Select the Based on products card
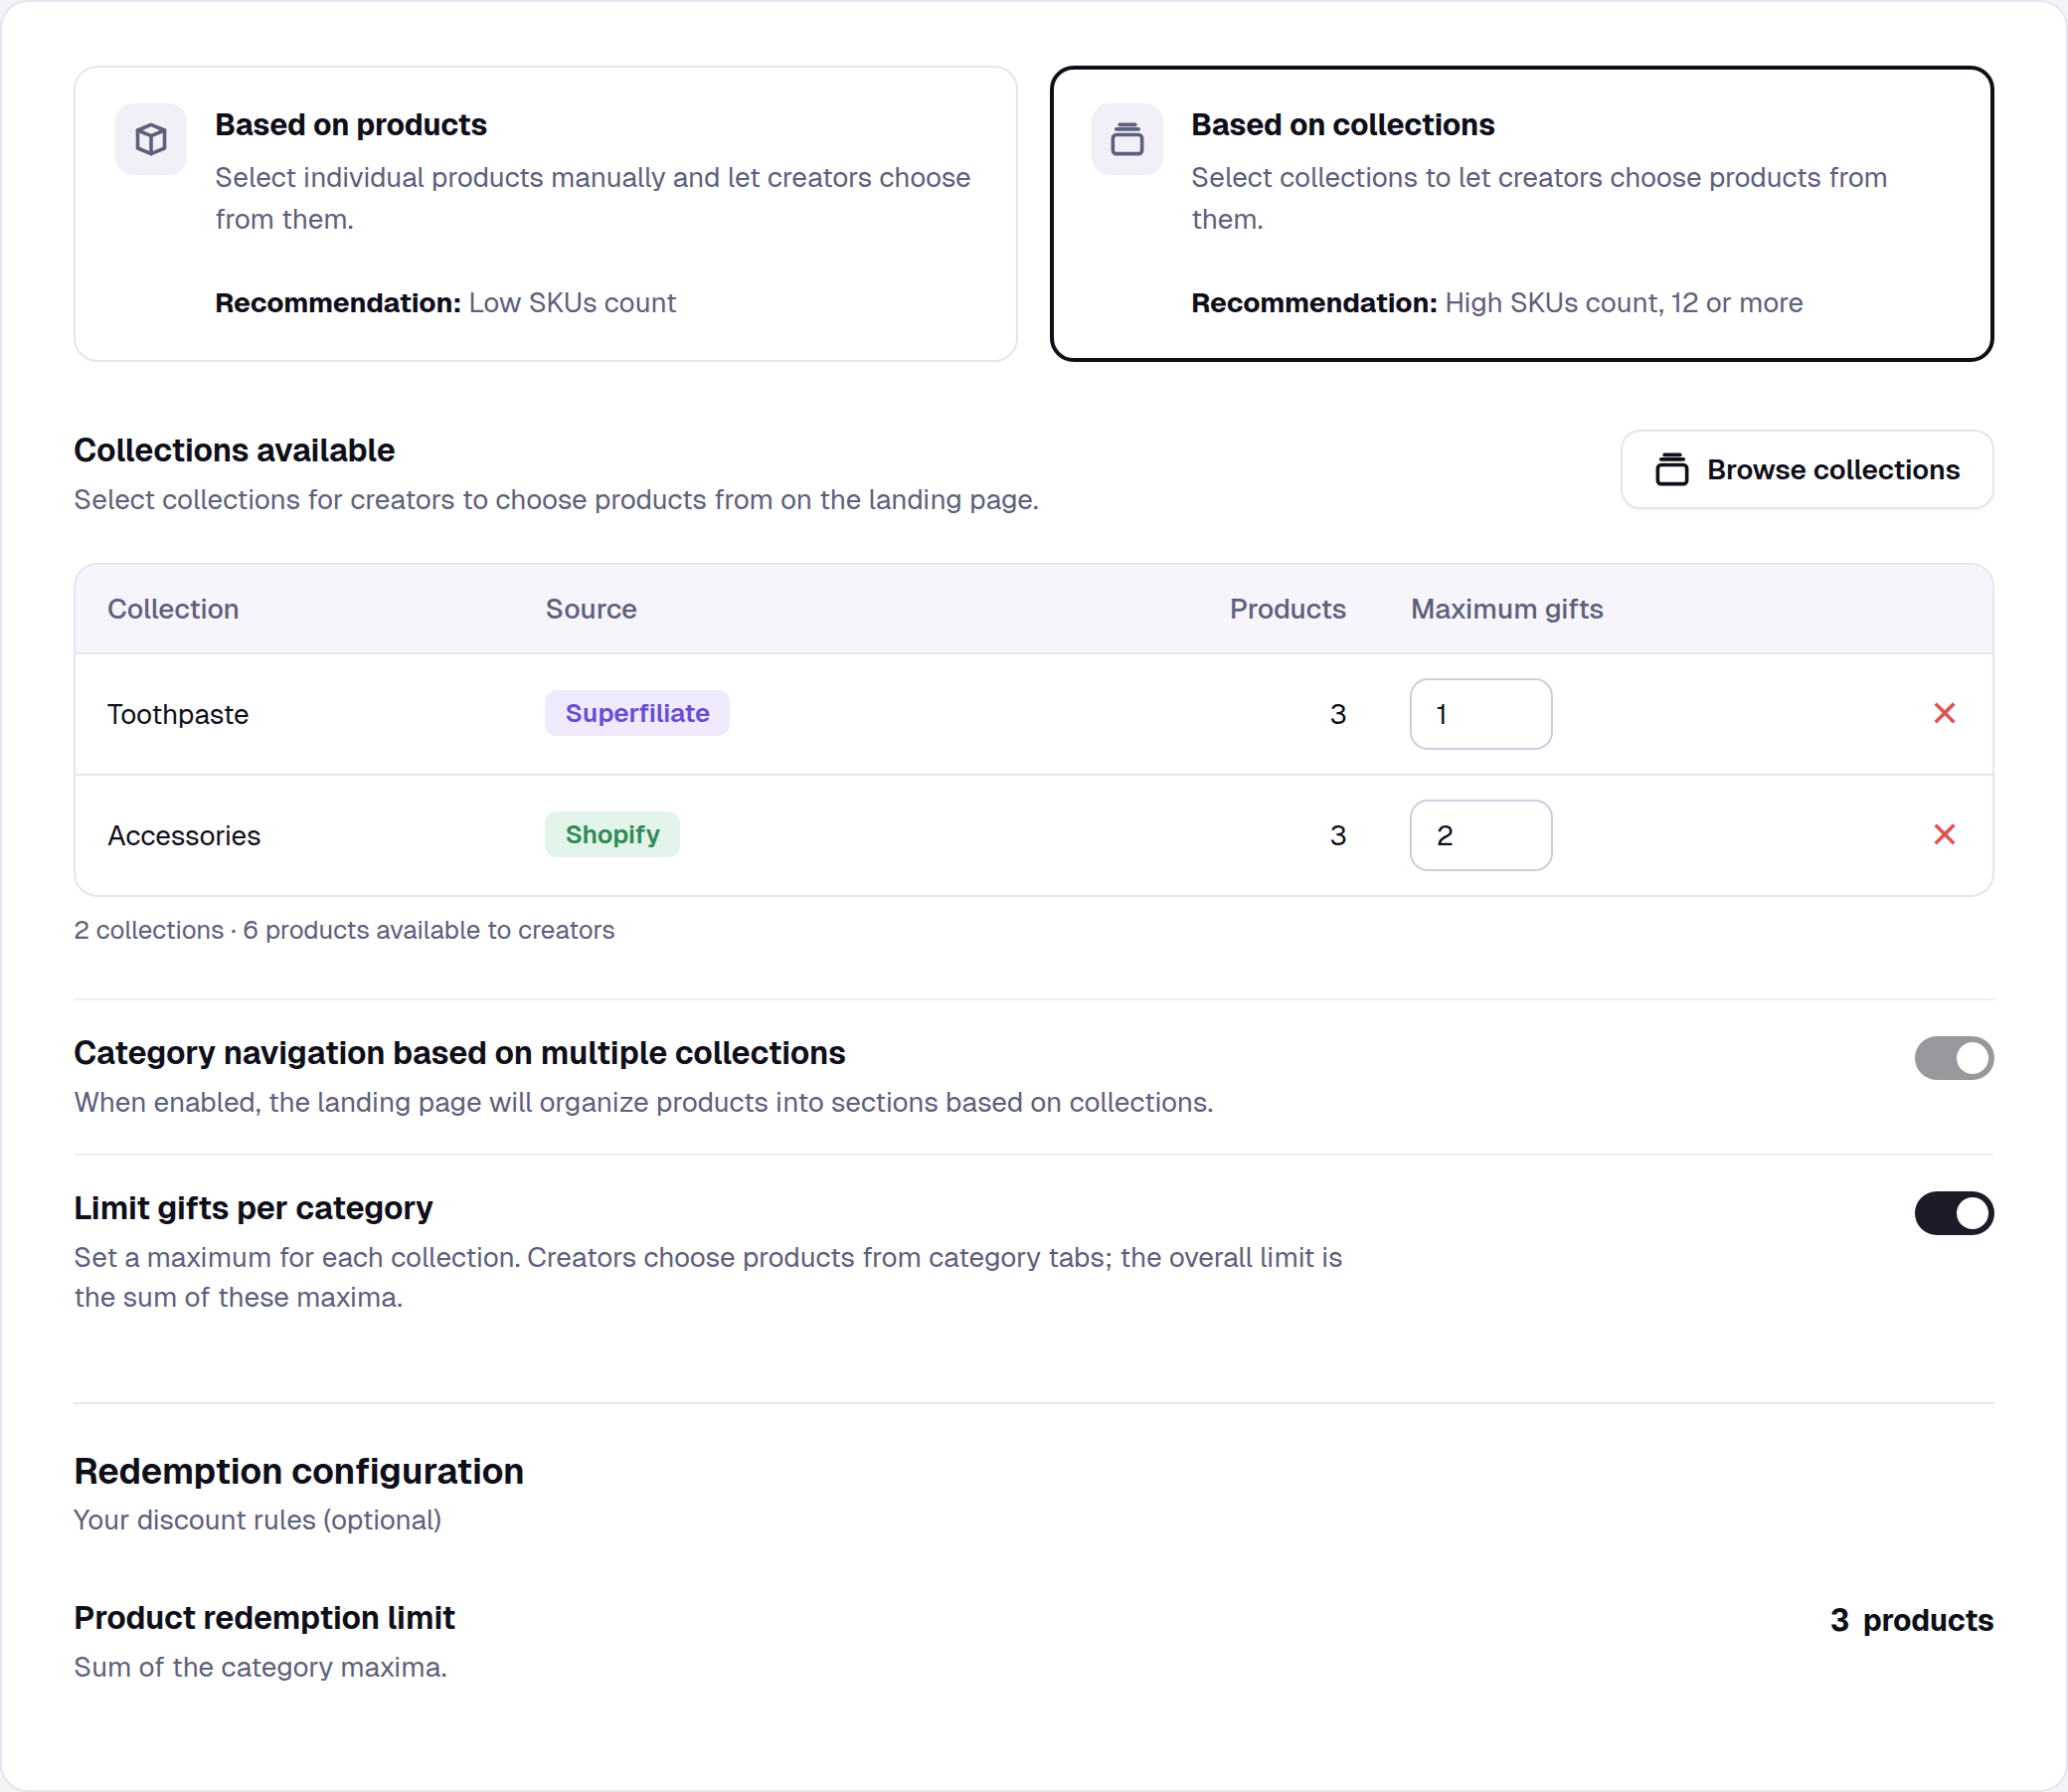Viewport: 2068px width, 1792px height. (545, 213)
